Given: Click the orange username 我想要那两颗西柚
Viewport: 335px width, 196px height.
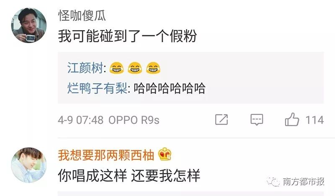Looking at the screenshot, I should (x=106, y=155).
